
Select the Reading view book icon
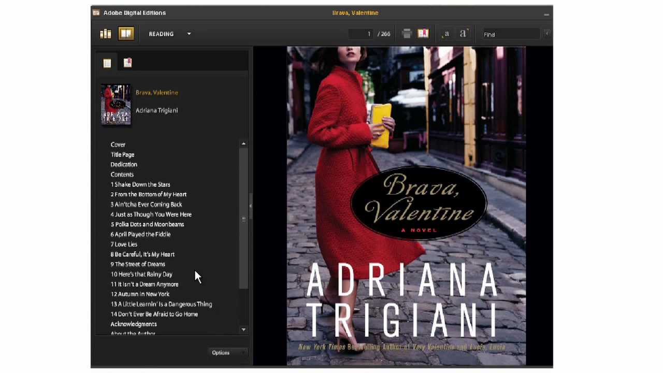(x=126, y=34)
